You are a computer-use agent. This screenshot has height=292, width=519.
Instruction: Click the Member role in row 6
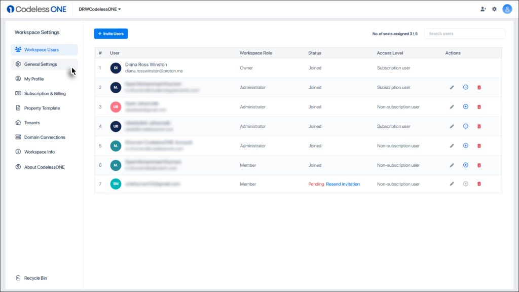coord(248,165)
